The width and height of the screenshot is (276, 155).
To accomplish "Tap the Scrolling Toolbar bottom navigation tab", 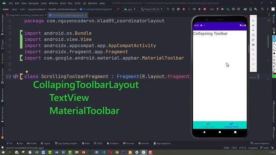I will tap(208, 125).
